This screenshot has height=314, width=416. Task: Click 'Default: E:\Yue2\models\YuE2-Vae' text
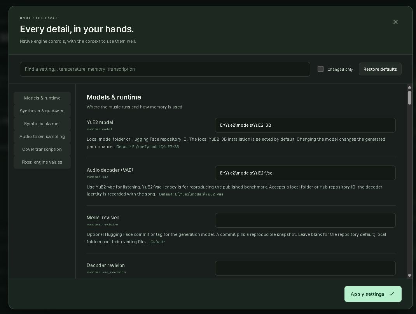tap(191, 194)
